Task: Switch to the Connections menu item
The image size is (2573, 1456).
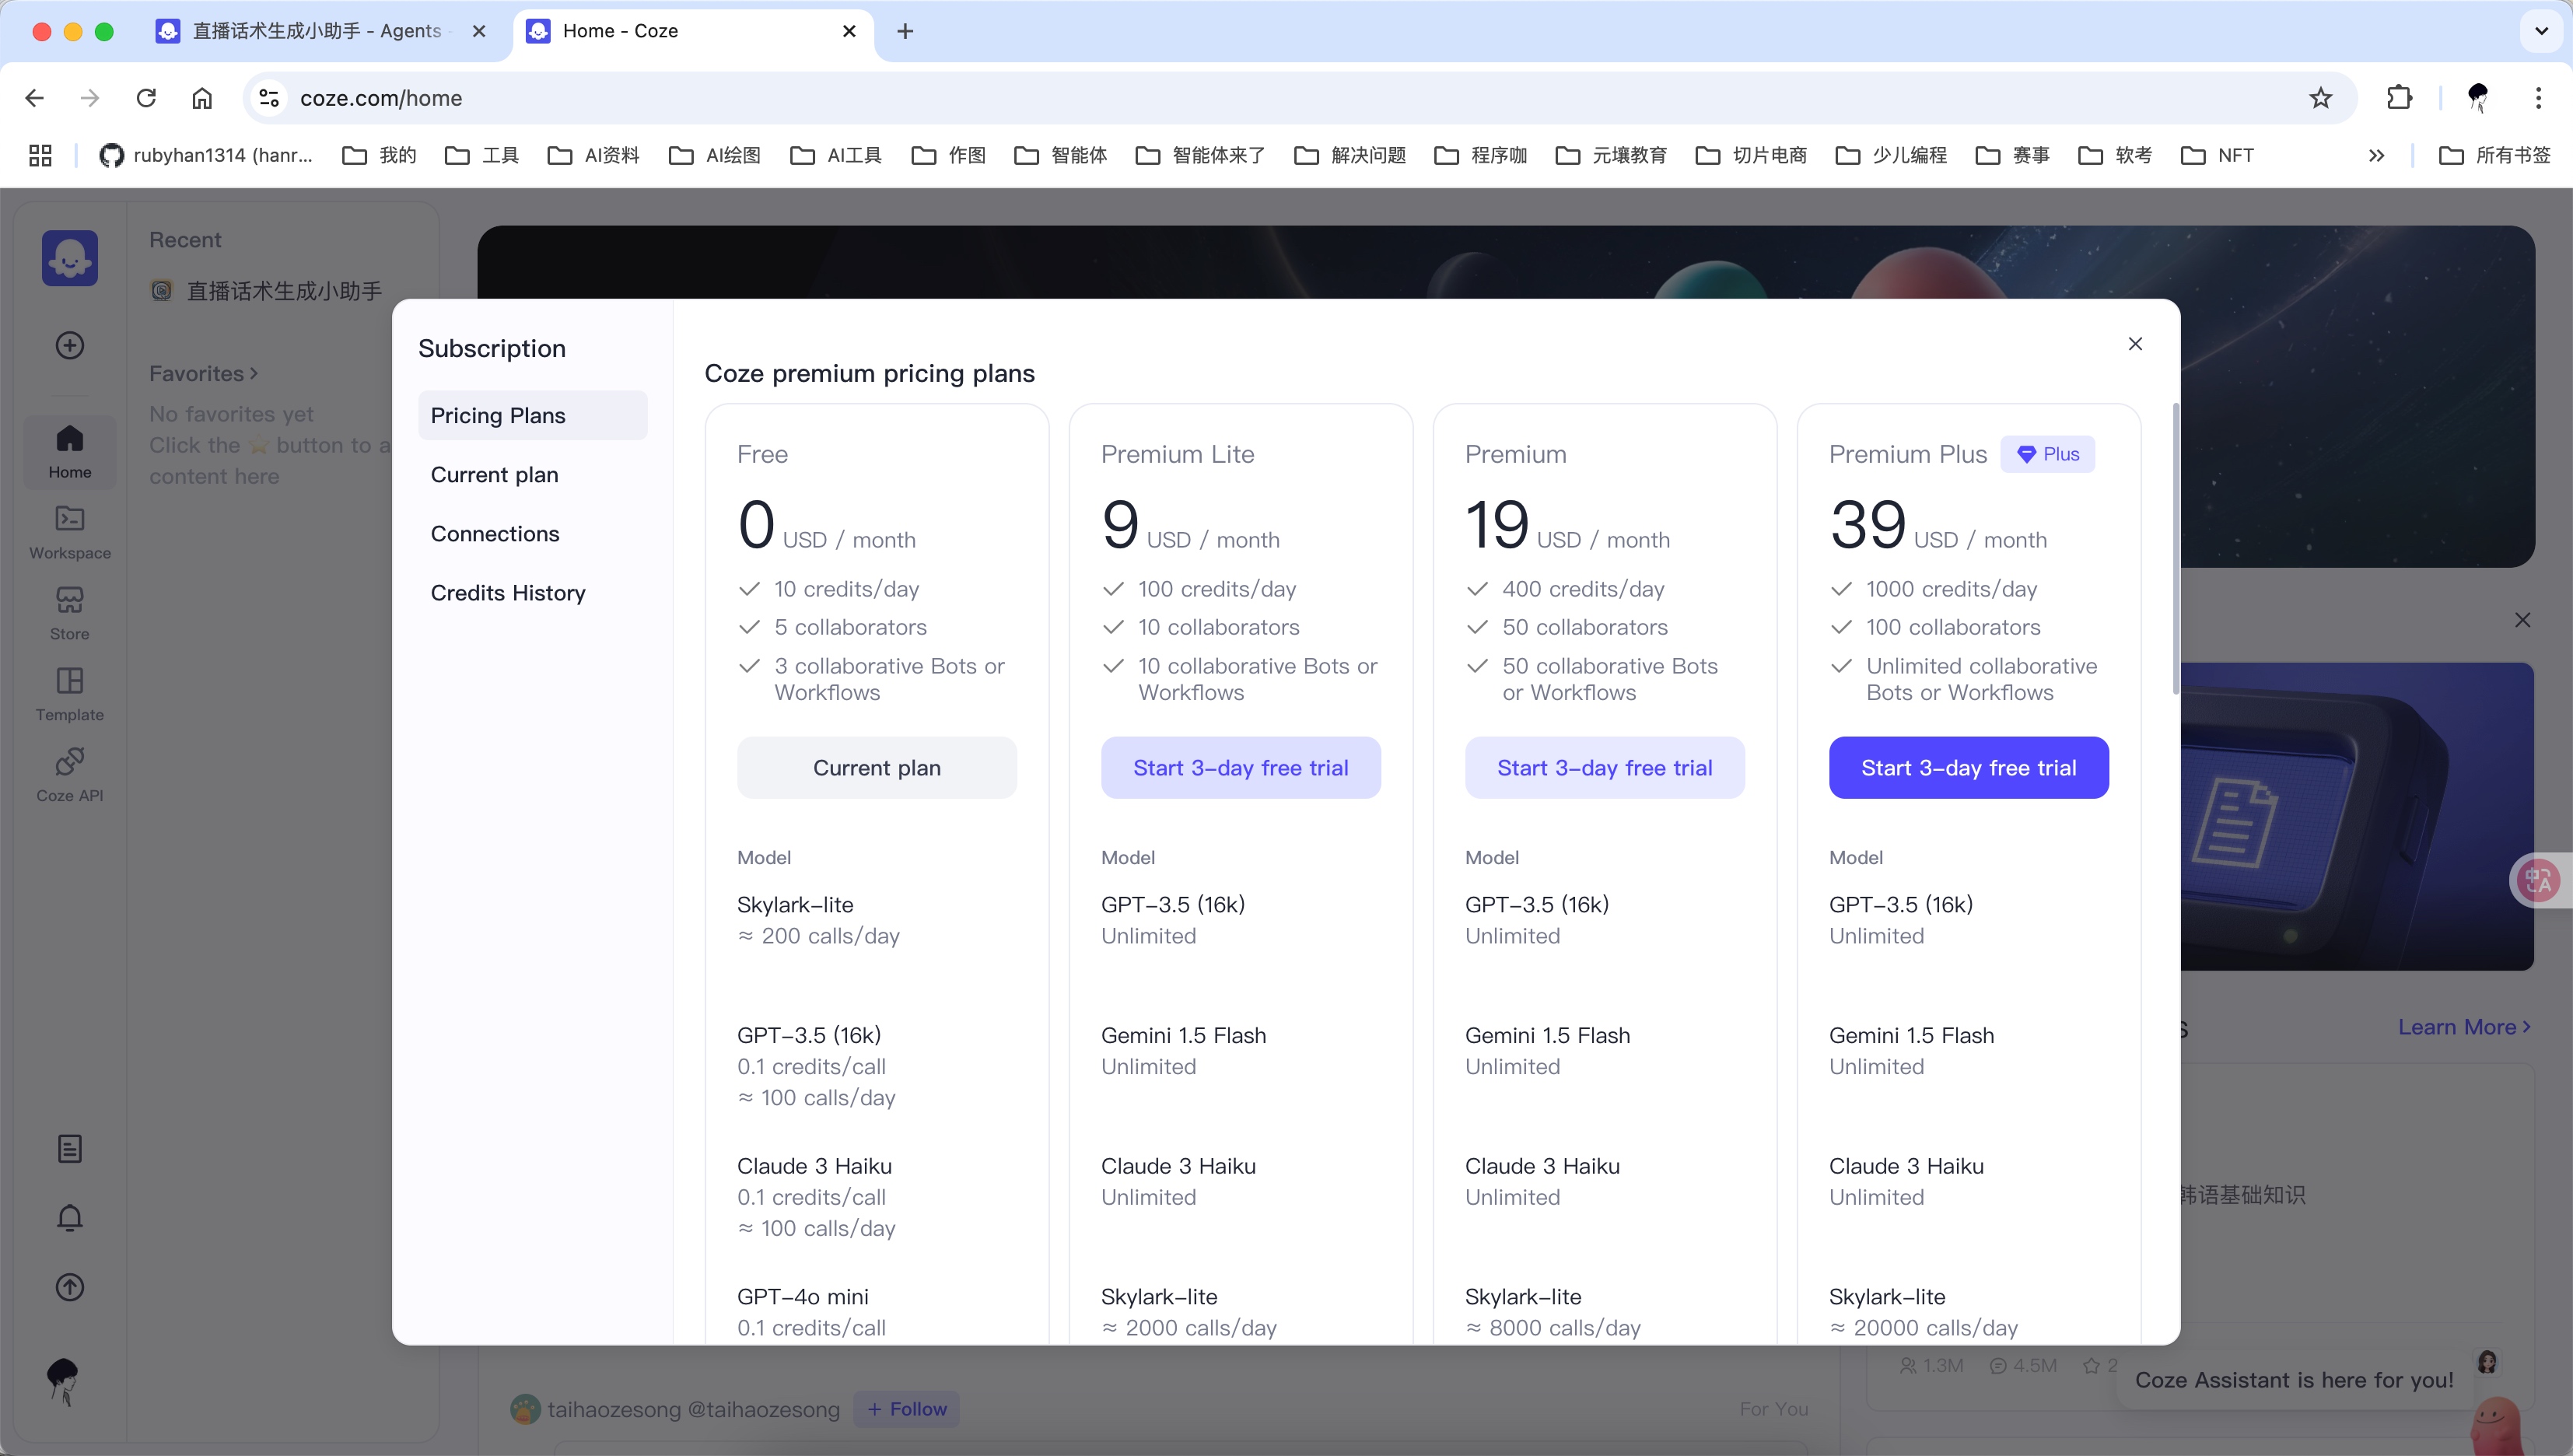Action: coord(495,534)
